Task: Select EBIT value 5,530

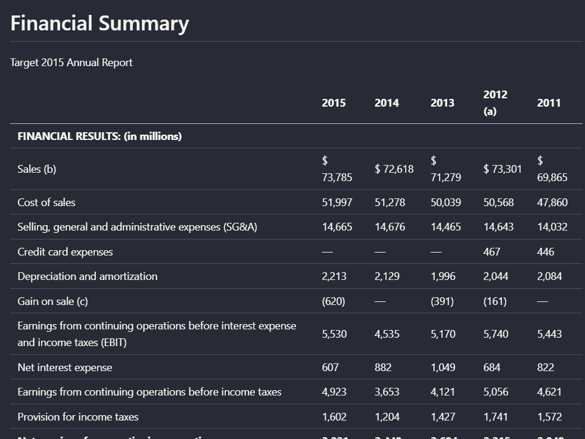Action: tap(334, 334)
